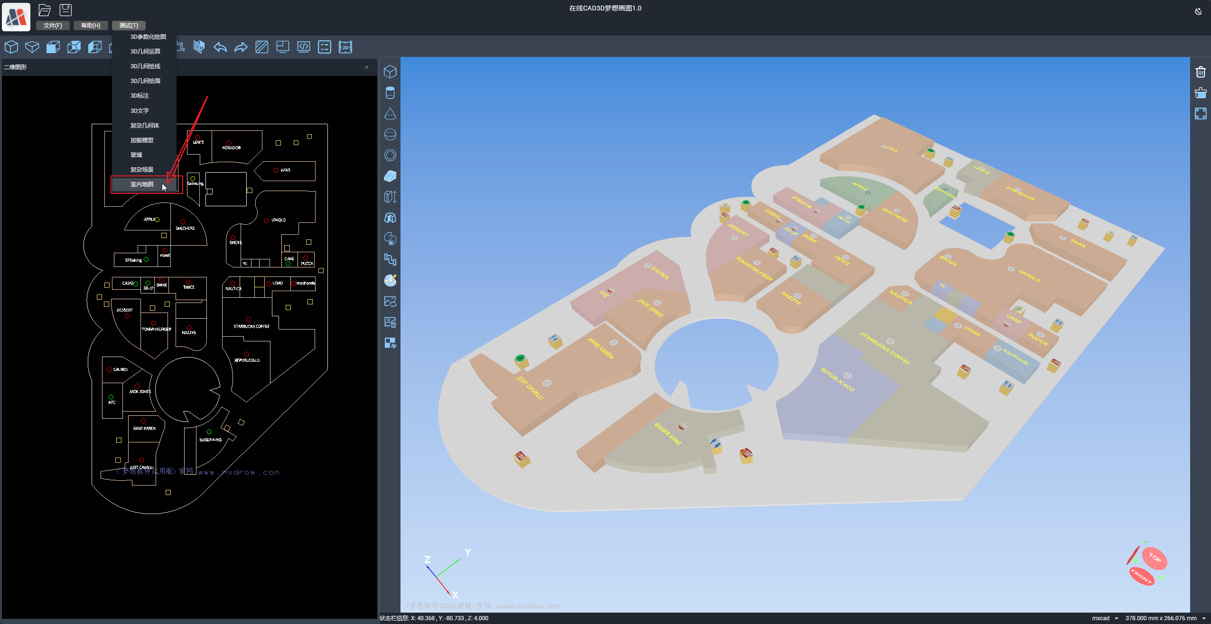Expand the paper size dropdown arrow
Image resolution: width=1211 pixels, height=624 pixels.
[1203, 618]
